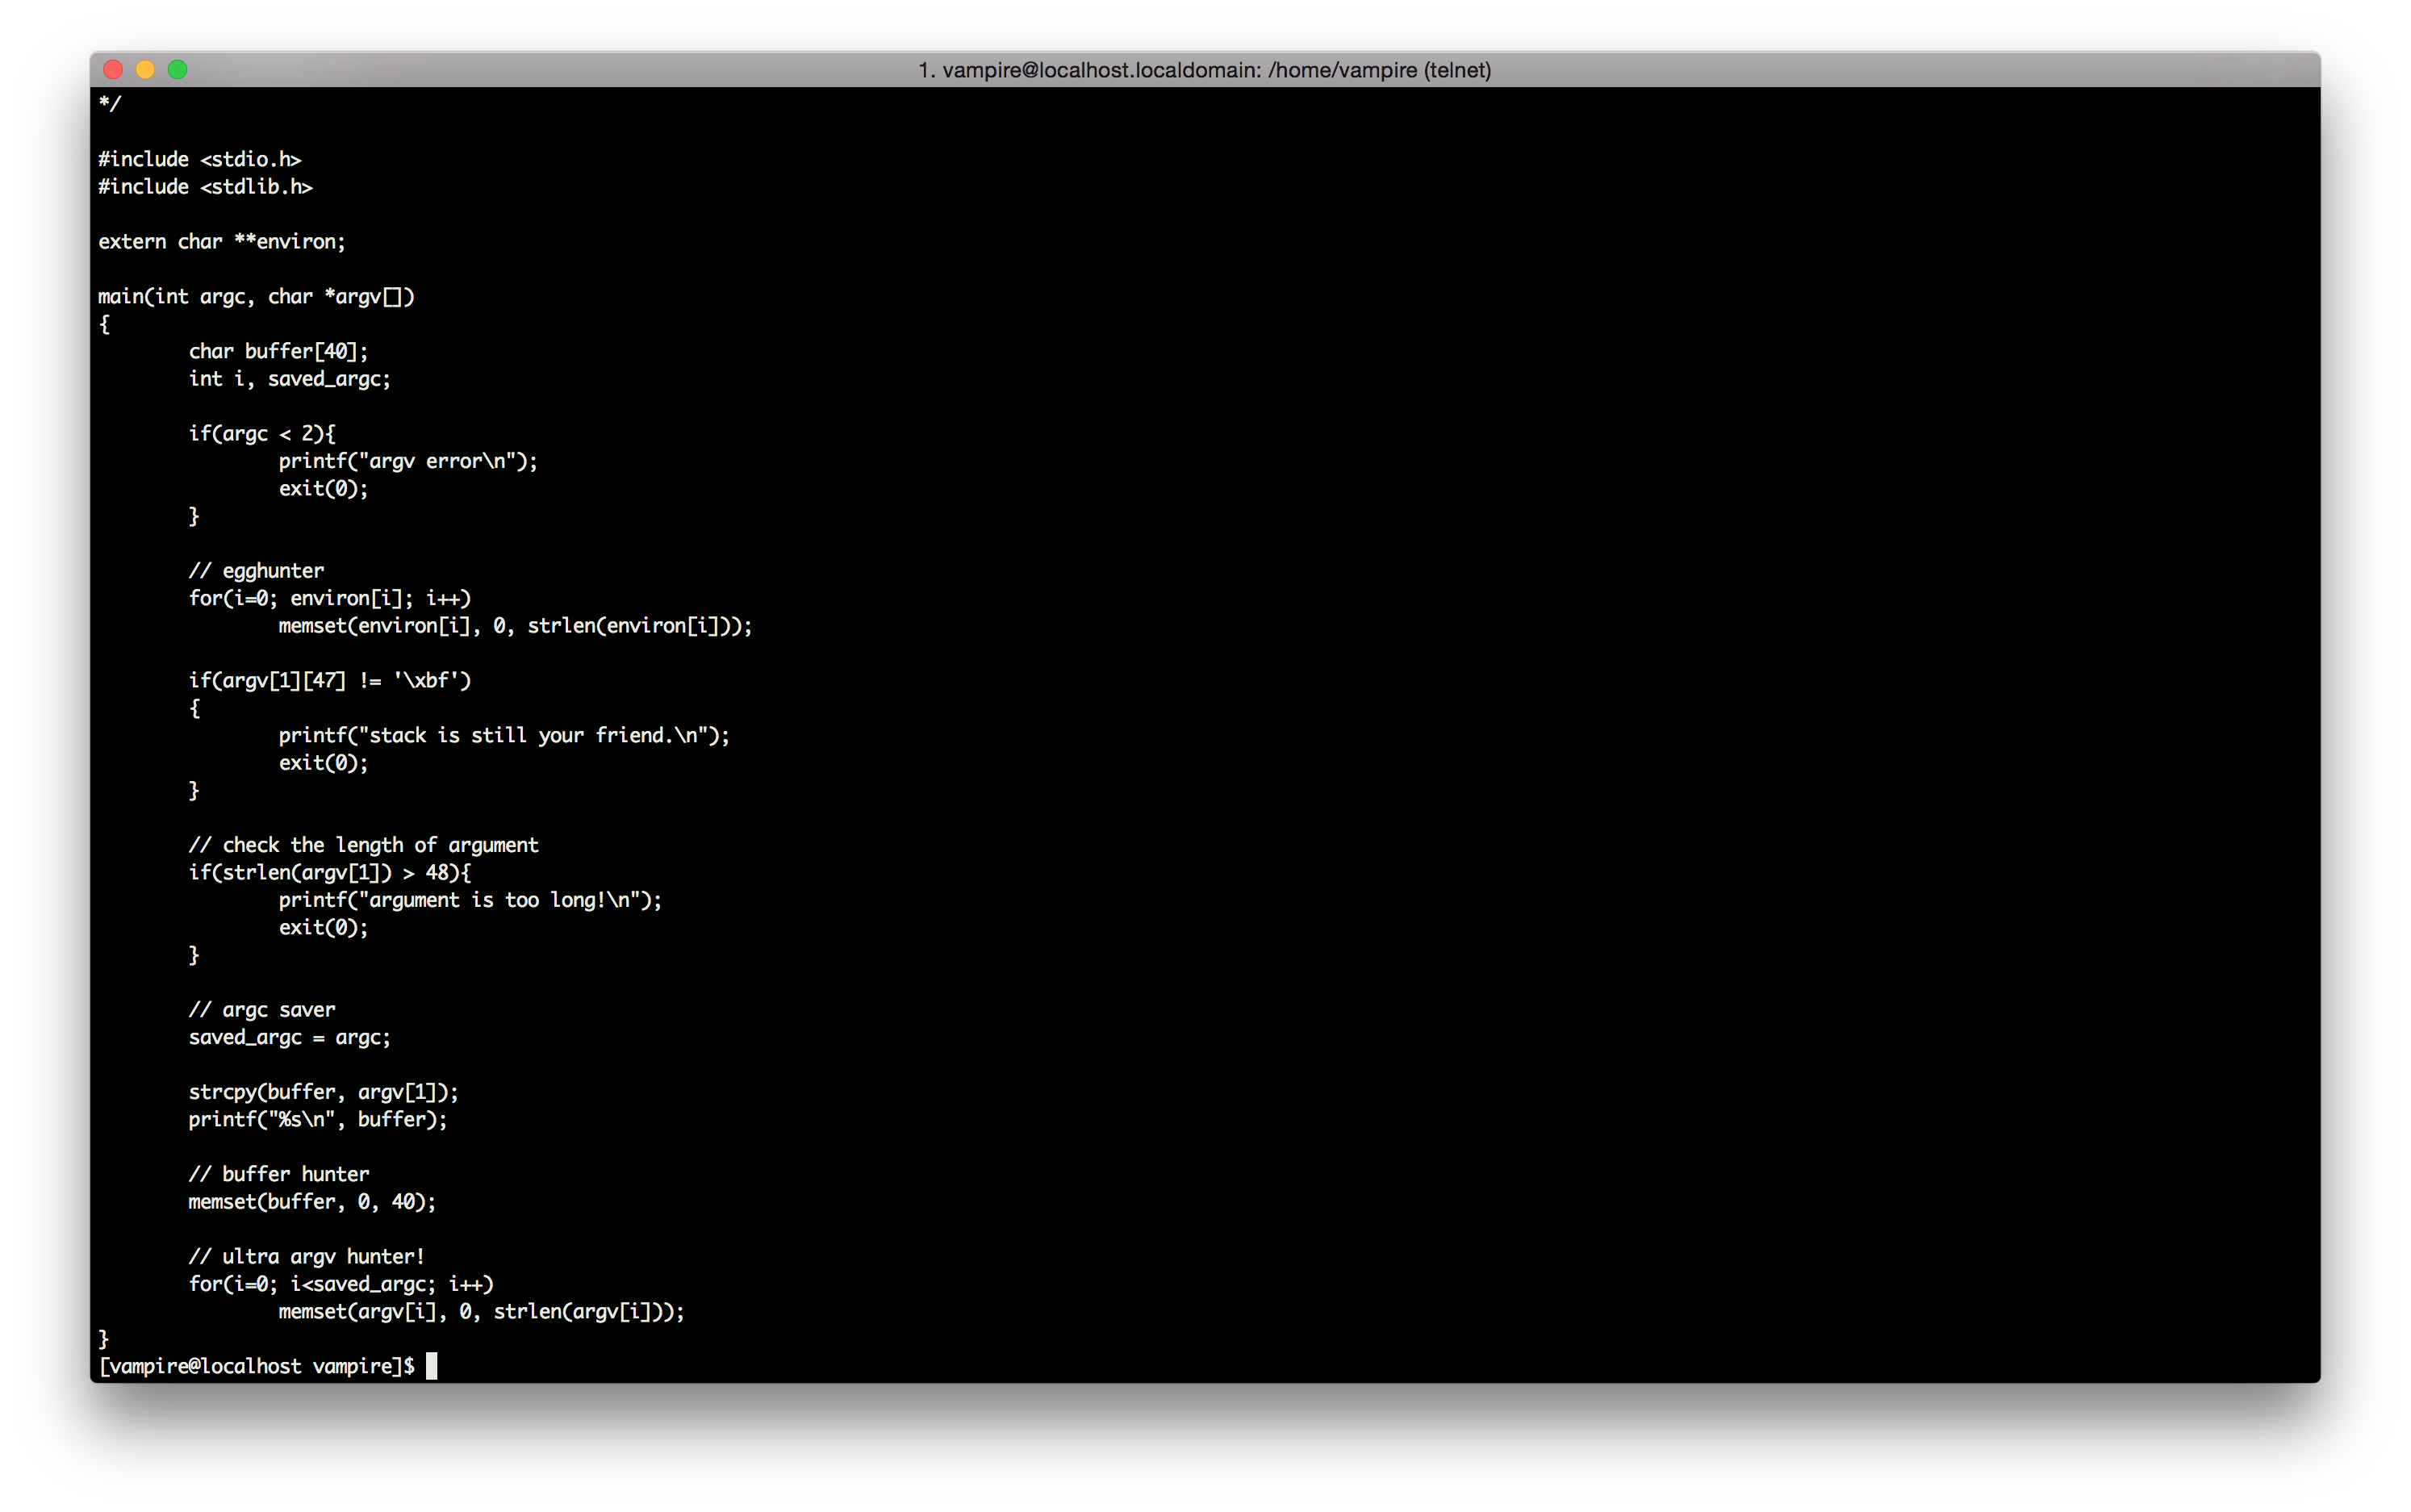Click the 'extern char **environ;' line
2411x1512 pixels.
pos(221,242)
